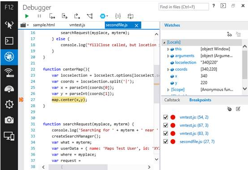
Task: Click in the Find in files box
Action: pyautogui.click(x=184, y=7)
